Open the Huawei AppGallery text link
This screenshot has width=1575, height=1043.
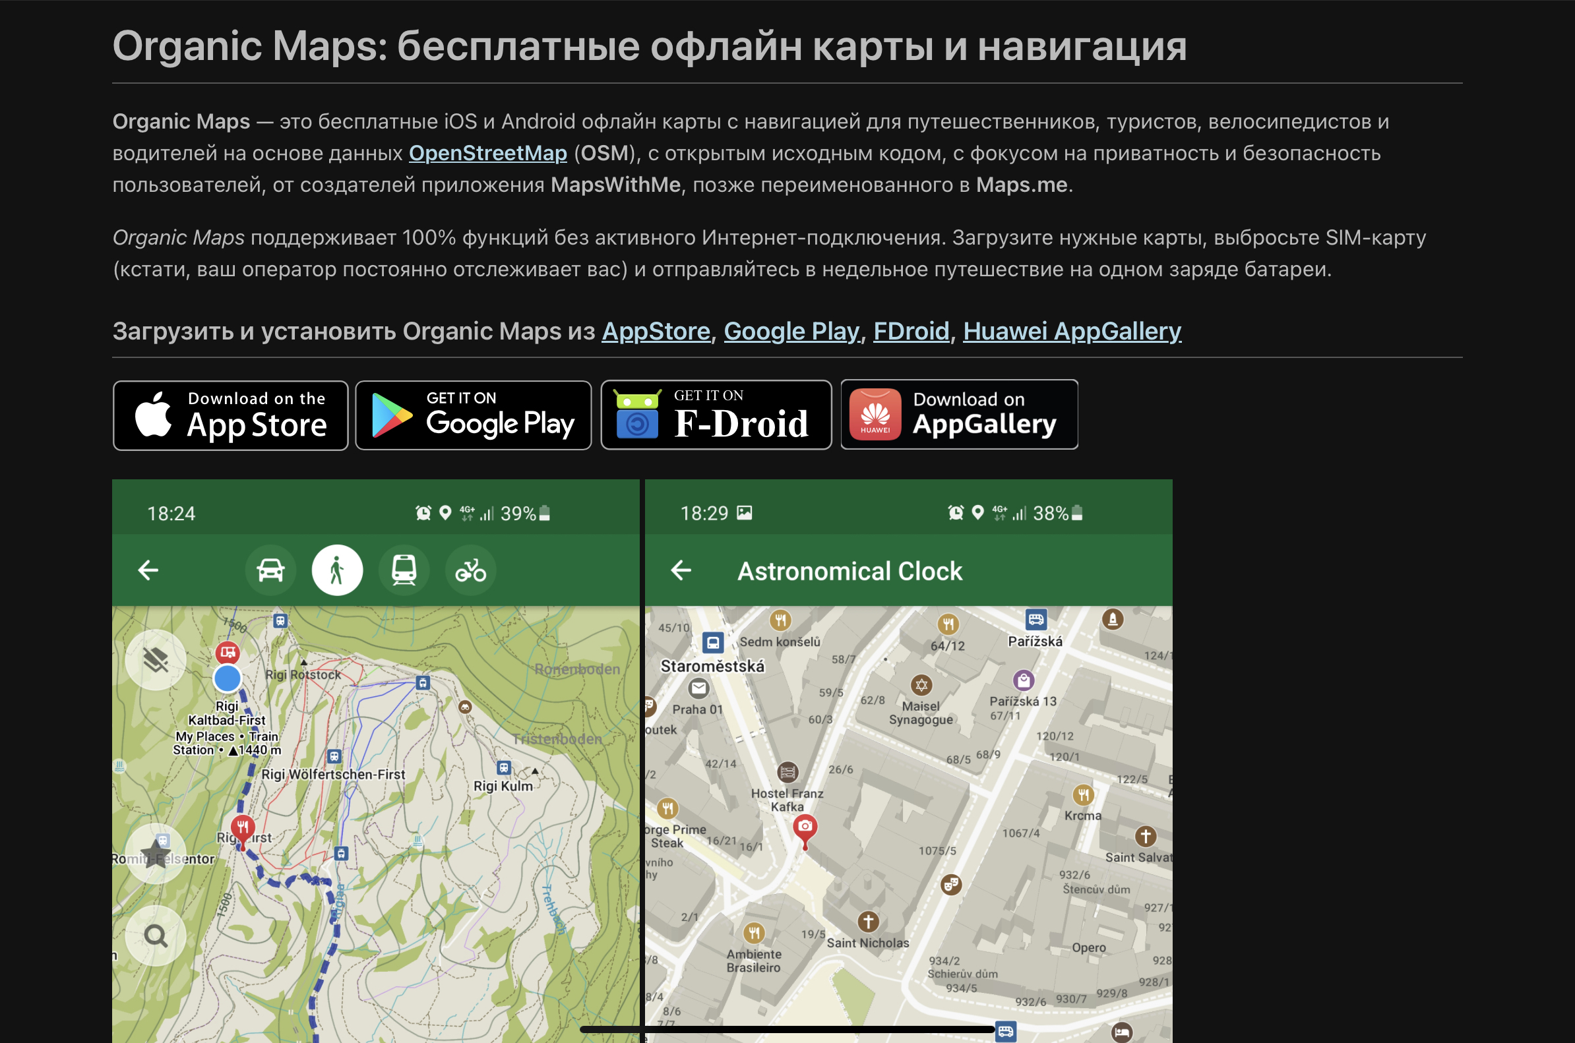pos(1072,331)
